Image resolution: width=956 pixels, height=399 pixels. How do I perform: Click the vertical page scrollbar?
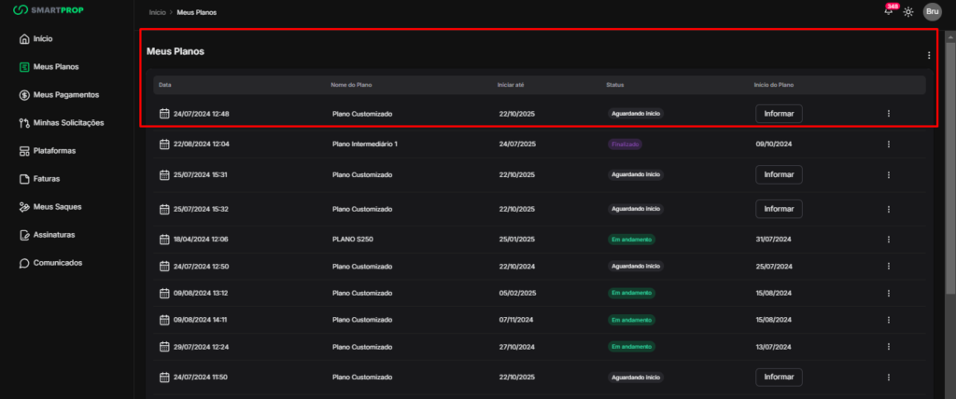point(950,186)
